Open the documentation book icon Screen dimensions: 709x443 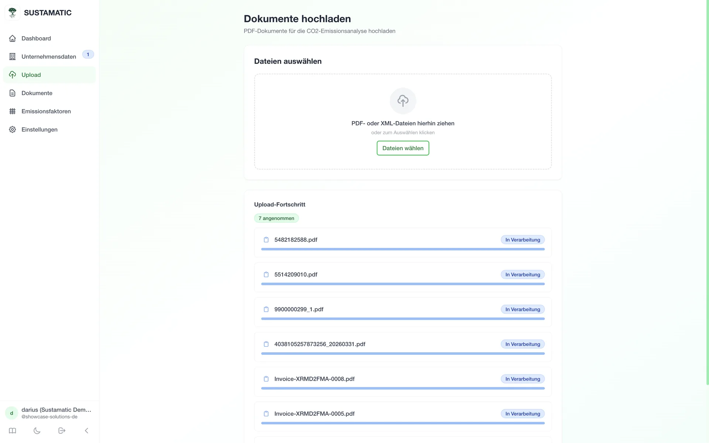pos(13,430)
